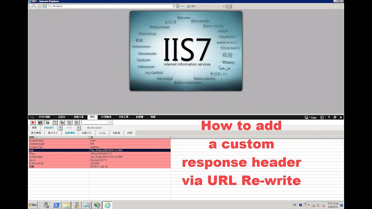The image size is (372, 209).
Task: Switch to the Console tab in developer tools
Action: click(x=61, y=117)
